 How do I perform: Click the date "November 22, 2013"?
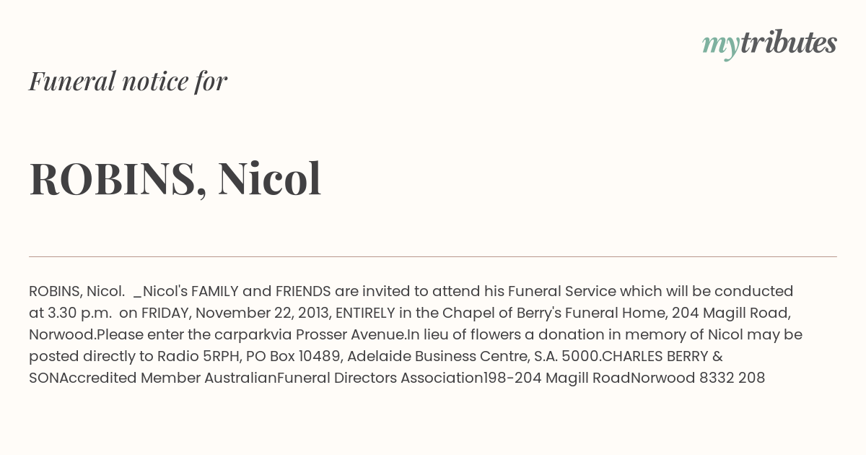coord(262,313)
